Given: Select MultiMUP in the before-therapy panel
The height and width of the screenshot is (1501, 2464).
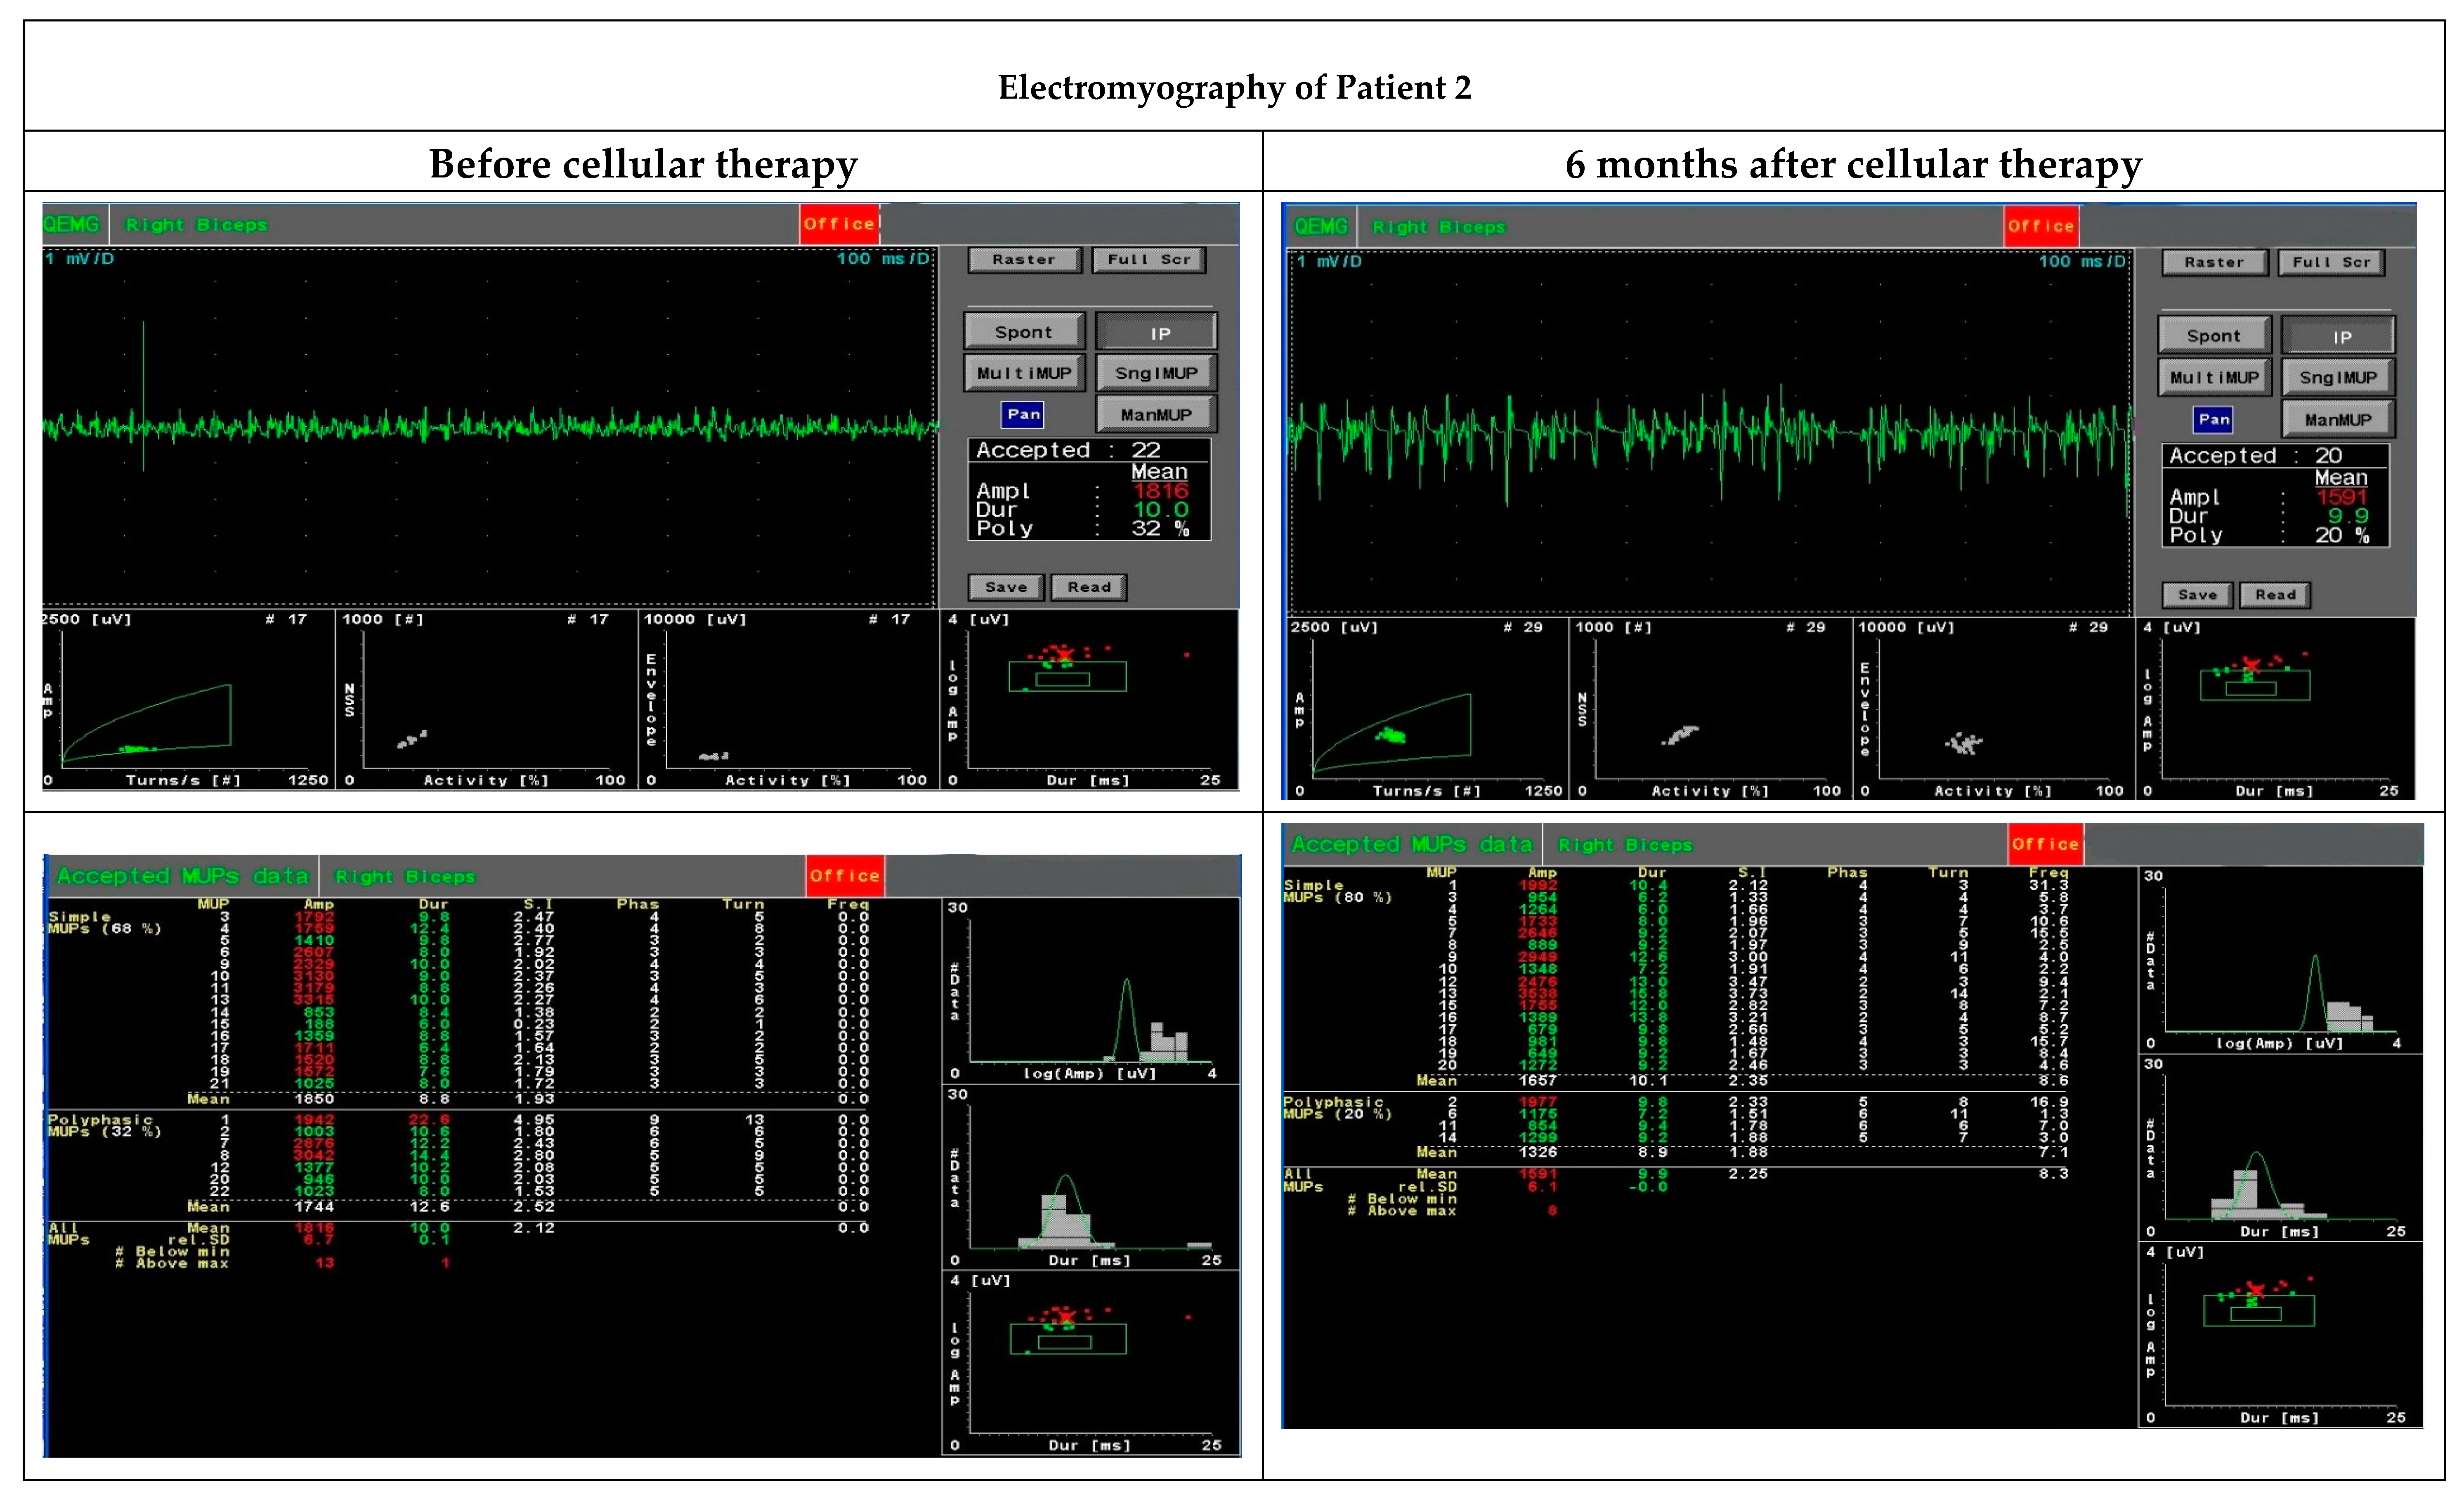Looking at the screenshot, I should (1023, 373).
